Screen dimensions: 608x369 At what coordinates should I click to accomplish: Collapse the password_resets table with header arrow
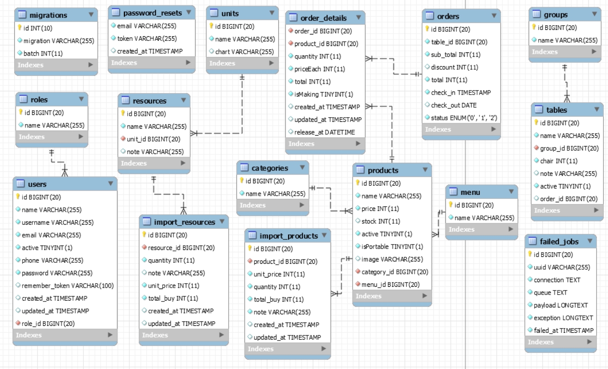[x=188, y=12]
